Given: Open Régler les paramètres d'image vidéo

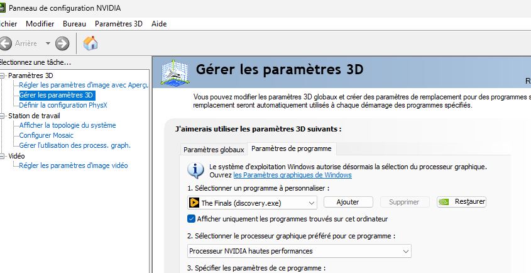Looking at the screenshot, I should (x=74, y=165).
